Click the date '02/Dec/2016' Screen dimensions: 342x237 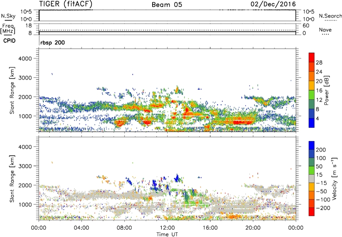(x=273, y=4)
